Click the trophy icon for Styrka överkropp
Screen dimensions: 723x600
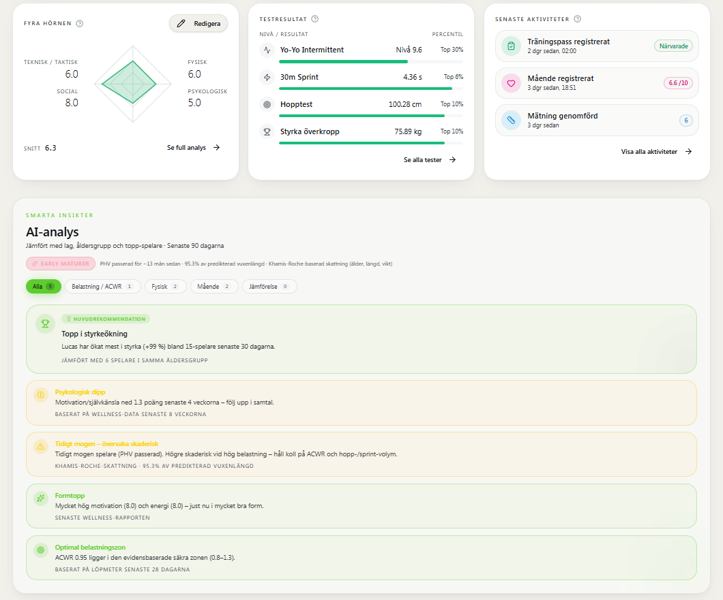267,131
